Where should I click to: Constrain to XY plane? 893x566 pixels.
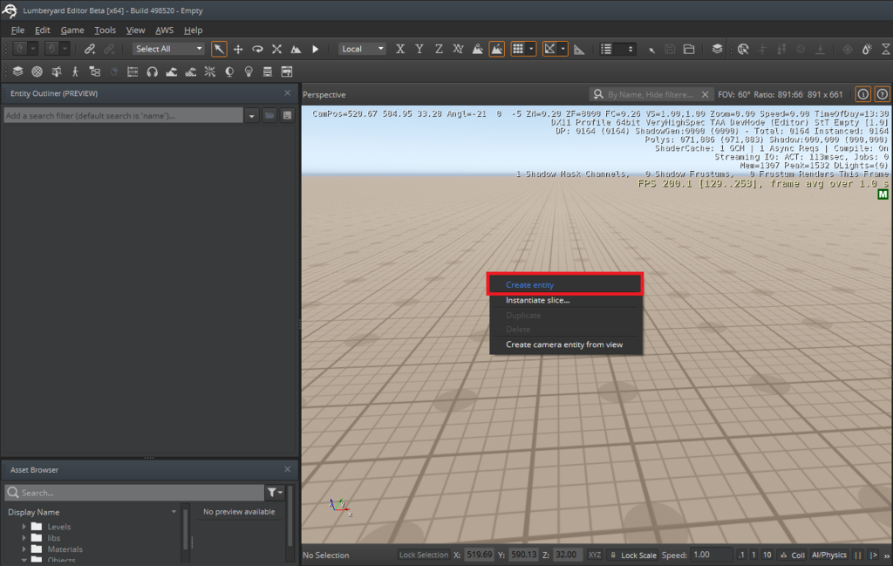459,49
